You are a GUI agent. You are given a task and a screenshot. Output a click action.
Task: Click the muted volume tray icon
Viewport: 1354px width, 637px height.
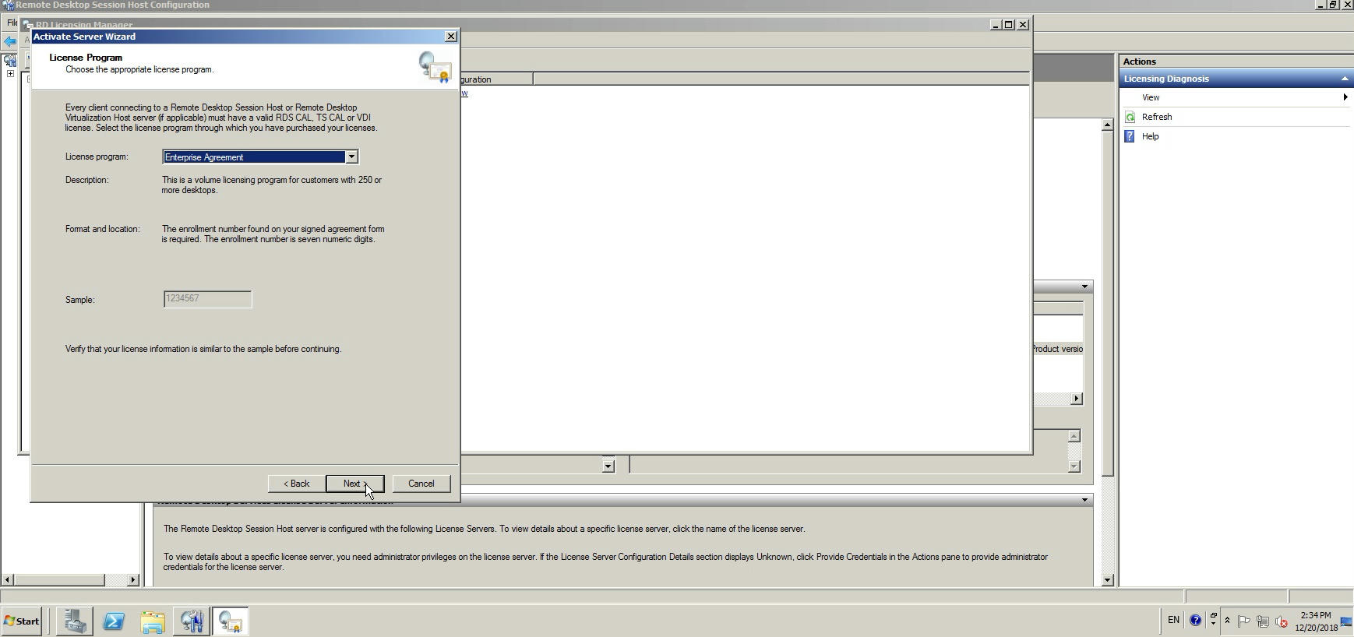point(1282,621)
